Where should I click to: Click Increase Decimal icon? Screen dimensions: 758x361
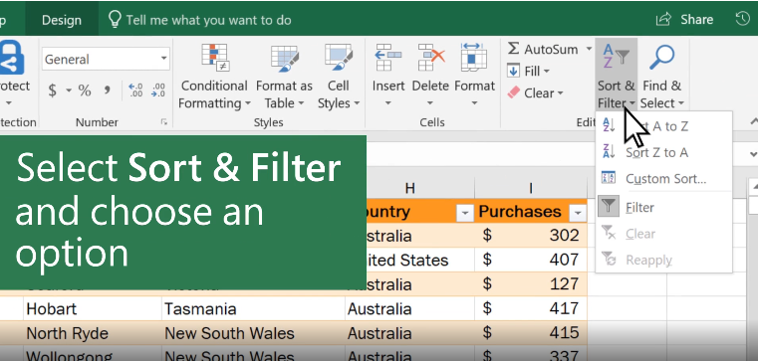(135, 90)
